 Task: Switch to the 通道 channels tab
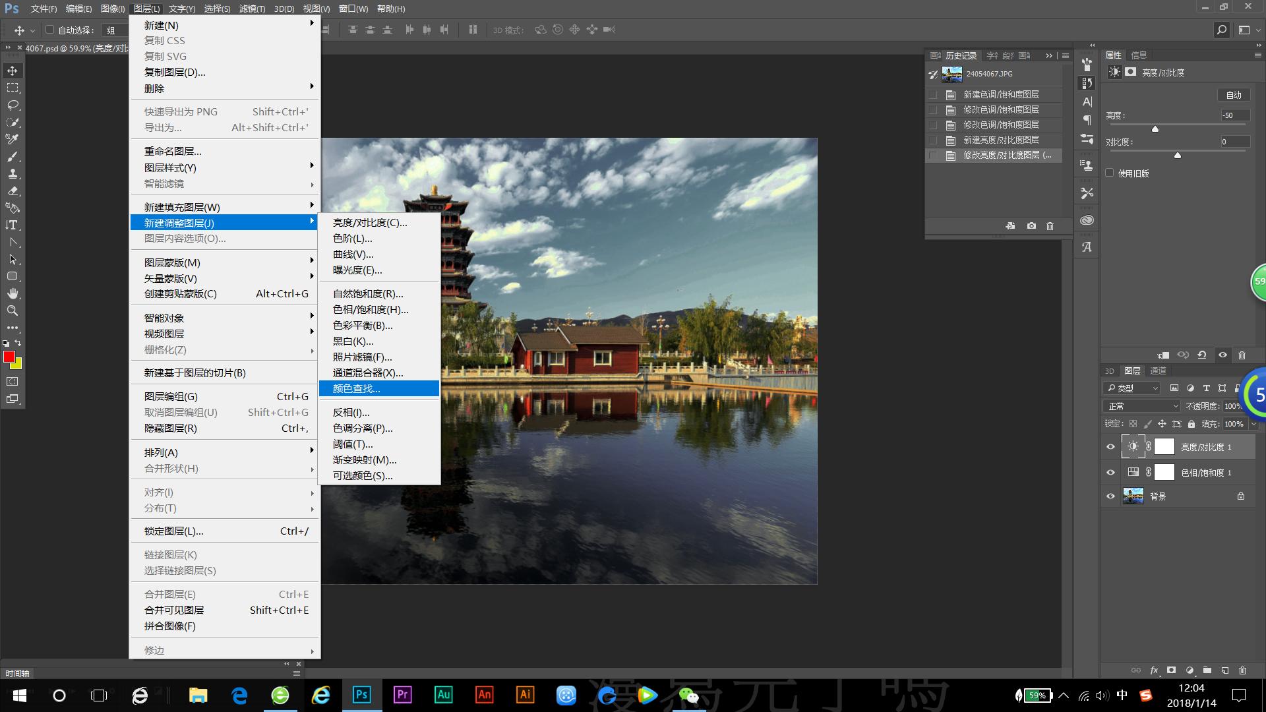click(x=1158, y=371)
